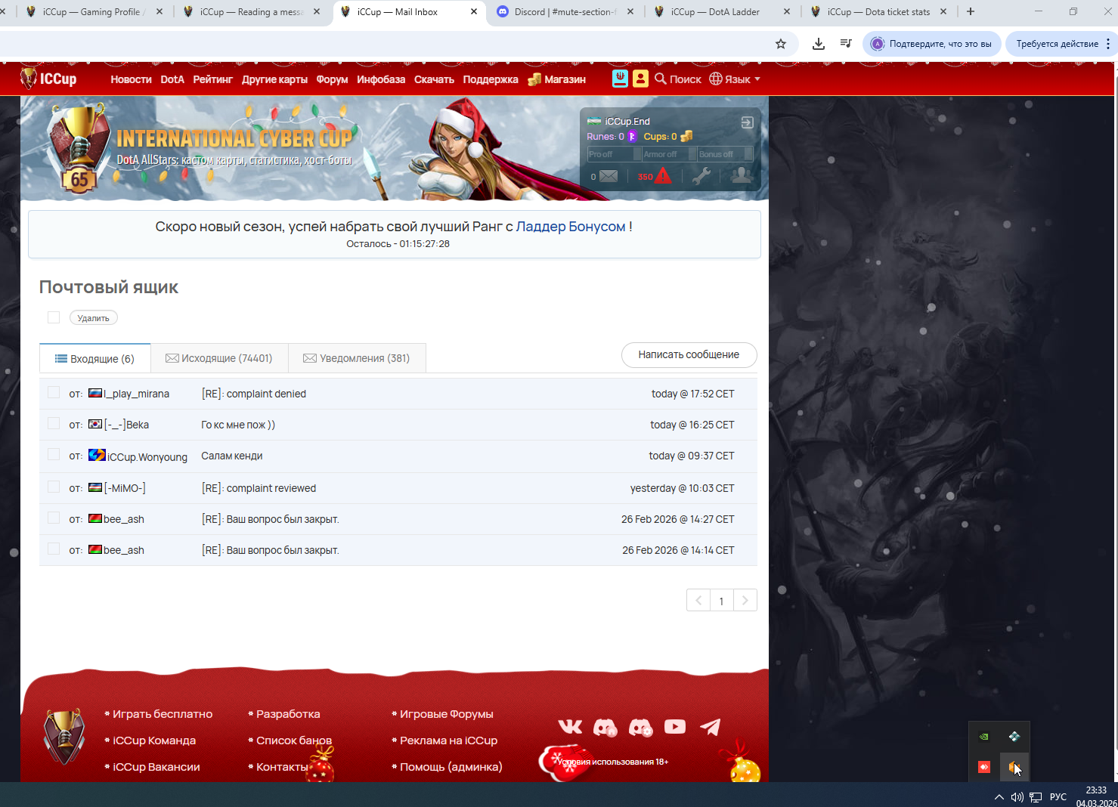
Task: Open the VK social icon in footer
Action: [x=571, y=727]
